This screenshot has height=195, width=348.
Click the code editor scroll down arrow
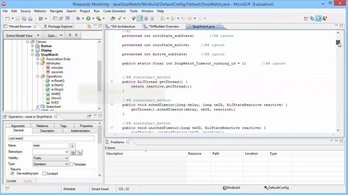pyautogui.click(x=338, y=131)
